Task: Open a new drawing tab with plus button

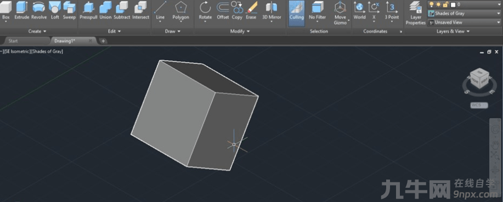Action: click(x=103, y=41)
